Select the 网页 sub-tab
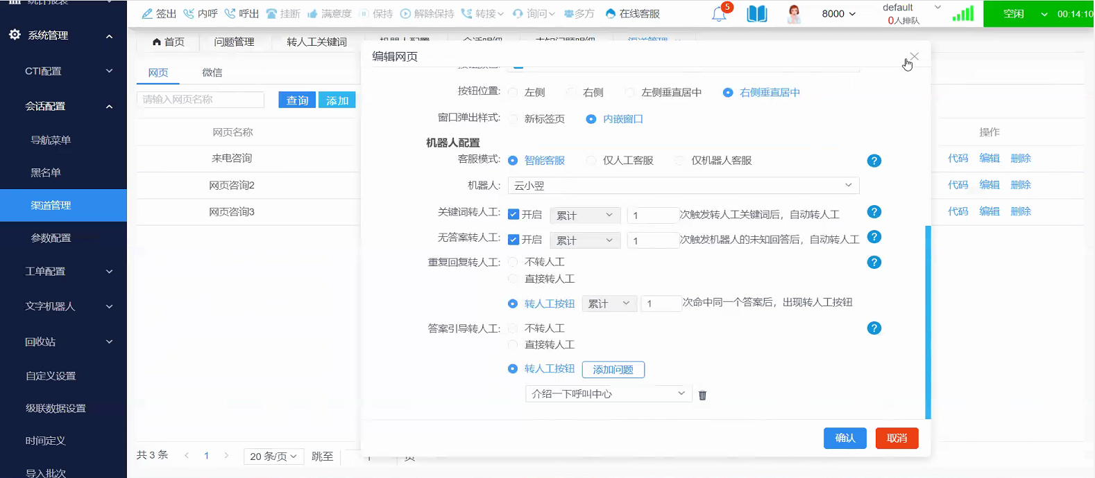The image size is (1095, 478). (158, 73)
